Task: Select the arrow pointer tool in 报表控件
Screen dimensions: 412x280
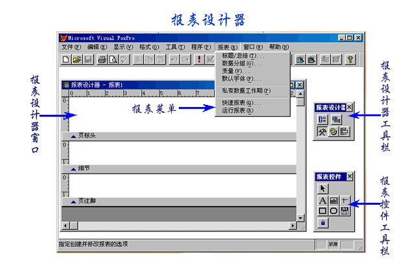Action: click(323, 189)
